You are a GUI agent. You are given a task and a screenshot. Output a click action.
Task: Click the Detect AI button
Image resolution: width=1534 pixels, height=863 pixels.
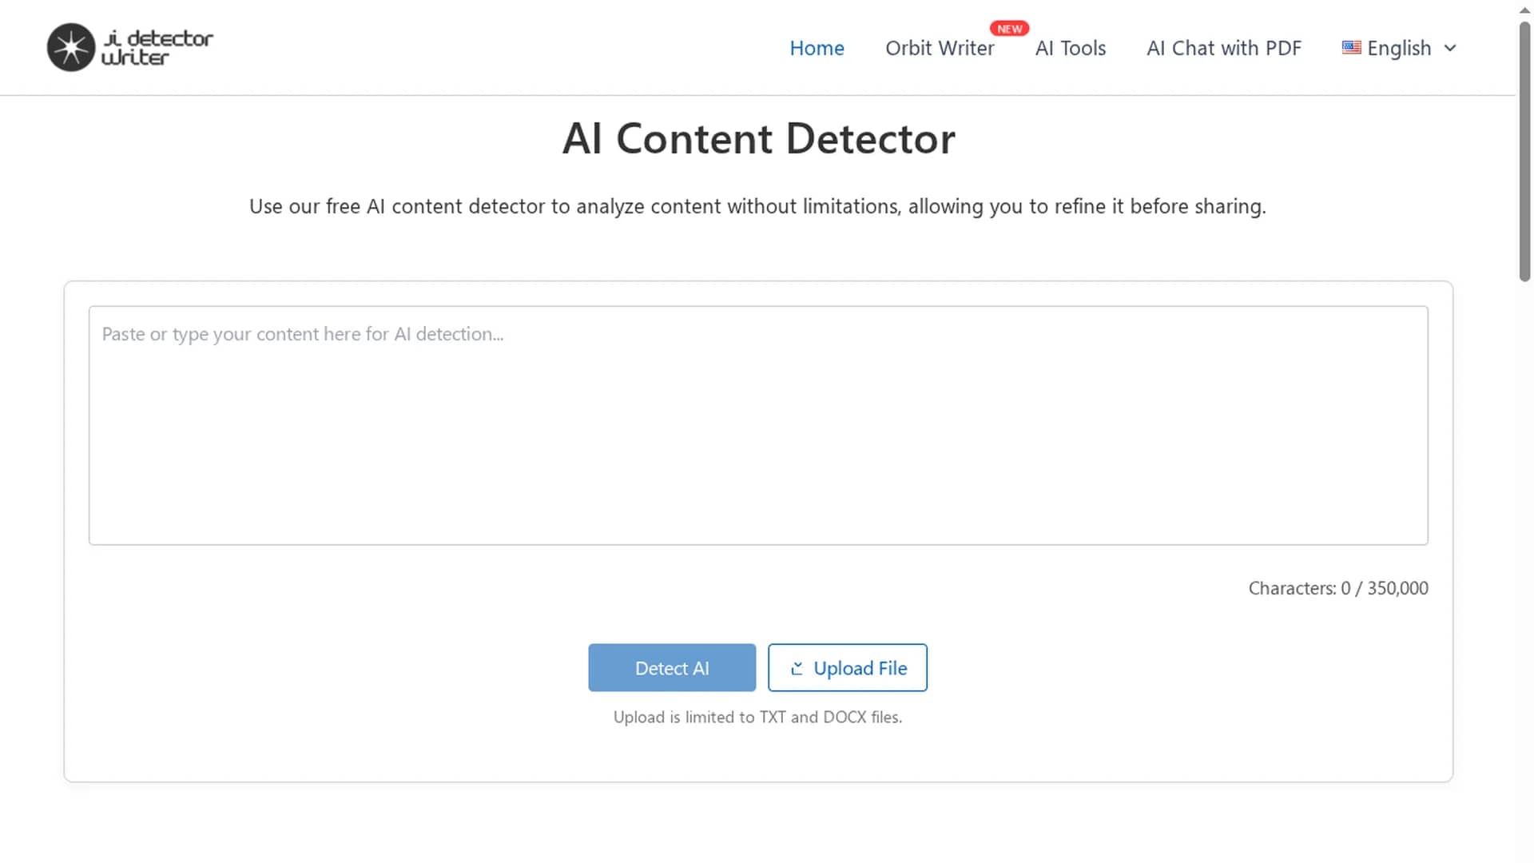(x=672, y=667)
